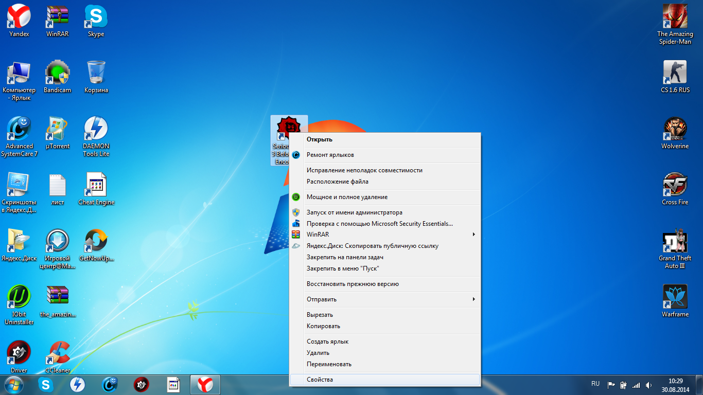Switch the RU language indicator
This screenshot has height=395, width=703.
(595, 384)
